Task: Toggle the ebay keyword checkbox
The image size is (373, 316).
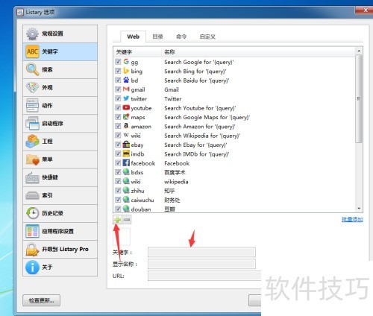Action: (x=118, y=145)
